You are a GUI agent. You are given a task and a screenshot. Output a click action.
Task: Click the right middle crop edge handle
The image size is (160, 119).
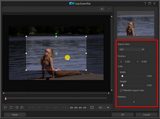86,53
